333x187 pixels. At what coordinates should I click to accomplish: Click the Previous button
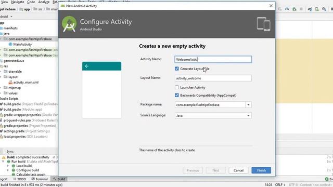(193, 170)
